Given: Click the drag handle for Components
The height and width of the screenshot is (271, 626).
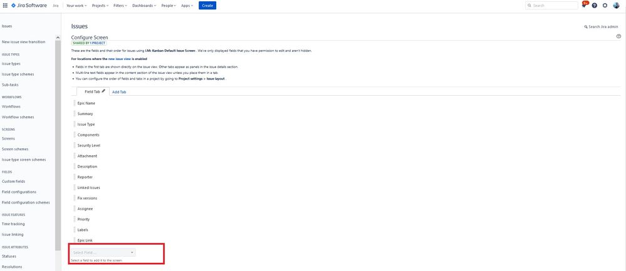Looking at the screenshot, I should pyautogui.click(x=75, y=135).
